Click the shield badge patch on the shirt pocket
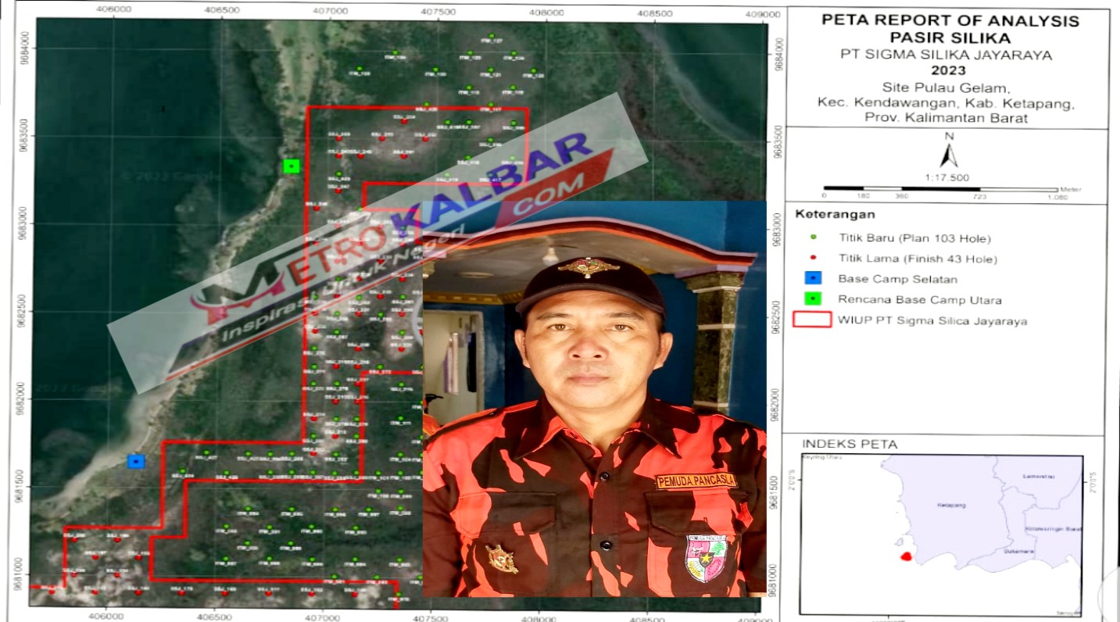The height and width of the screenshot is (622, 1120). click(706, 557)
